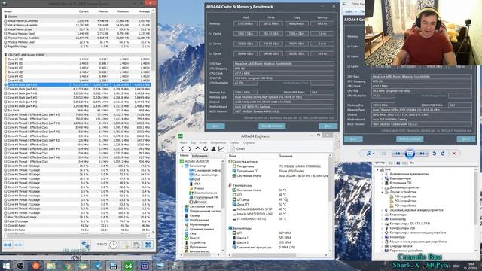
Task: Select Total CPU Usage row in HWiNFO
Action: click(77, 221)
